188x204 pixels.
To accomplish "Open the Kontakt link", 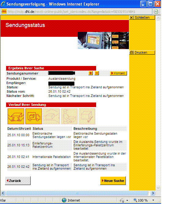I will pyautogui.click(x=118, y=73).
